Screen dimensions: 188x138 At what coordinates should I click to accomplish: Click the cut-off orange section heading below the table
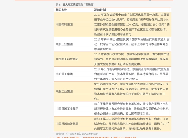pos(93,137)
